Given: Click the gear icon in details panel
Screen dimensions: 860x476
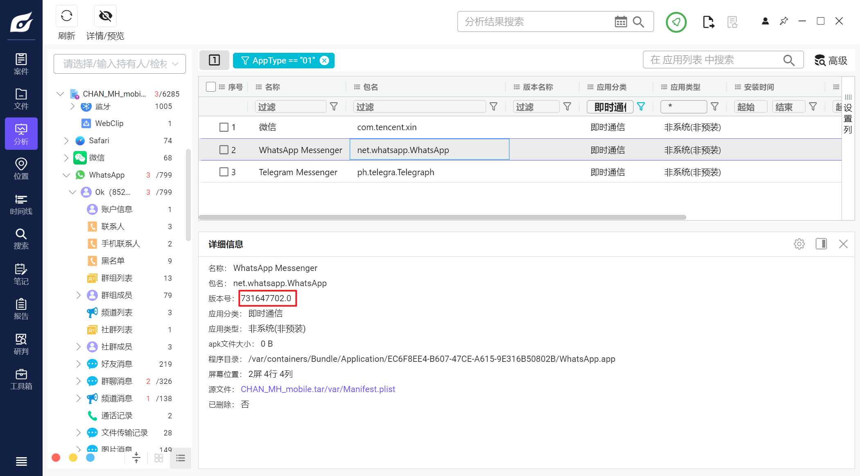Looking at the screenshot, I should [x=799, y=244].
